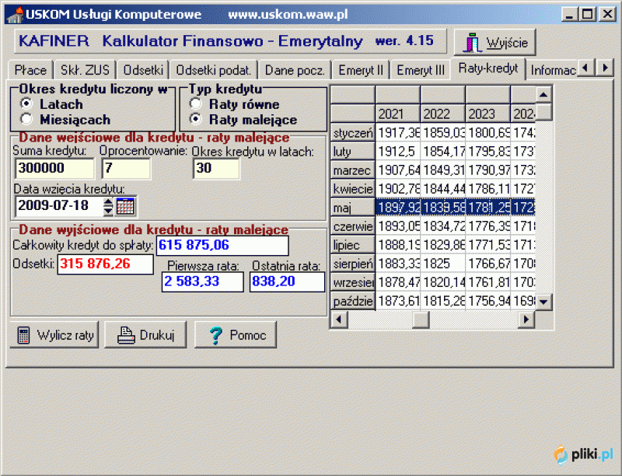Click table horizontal scrollbar left arrow
Screen dimensions: 622x476
(339, 320)
